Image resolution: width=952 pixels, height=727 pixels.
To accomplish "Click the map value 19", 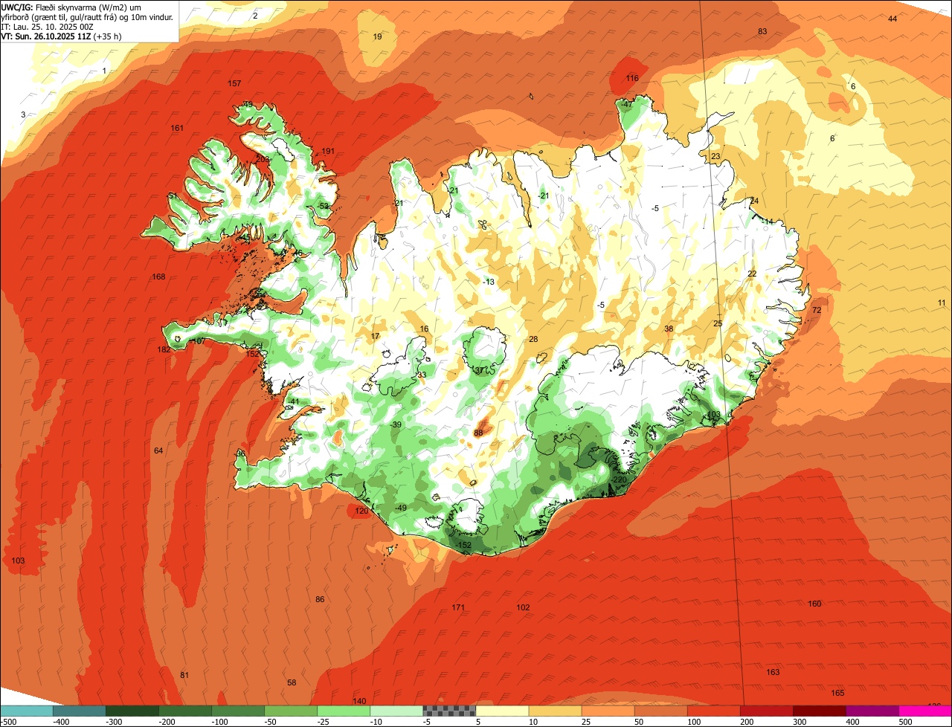I will pos(377,36).
